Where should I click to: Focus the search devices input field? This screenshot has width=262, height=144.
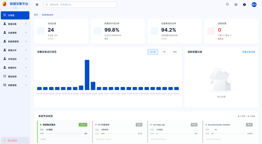[x=80, y=5]
